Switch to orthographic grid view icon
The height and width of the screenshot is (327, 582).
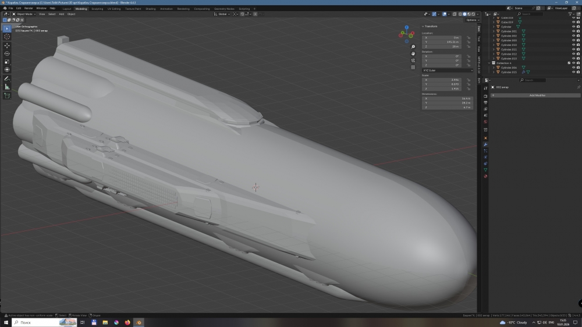point(413,67)
